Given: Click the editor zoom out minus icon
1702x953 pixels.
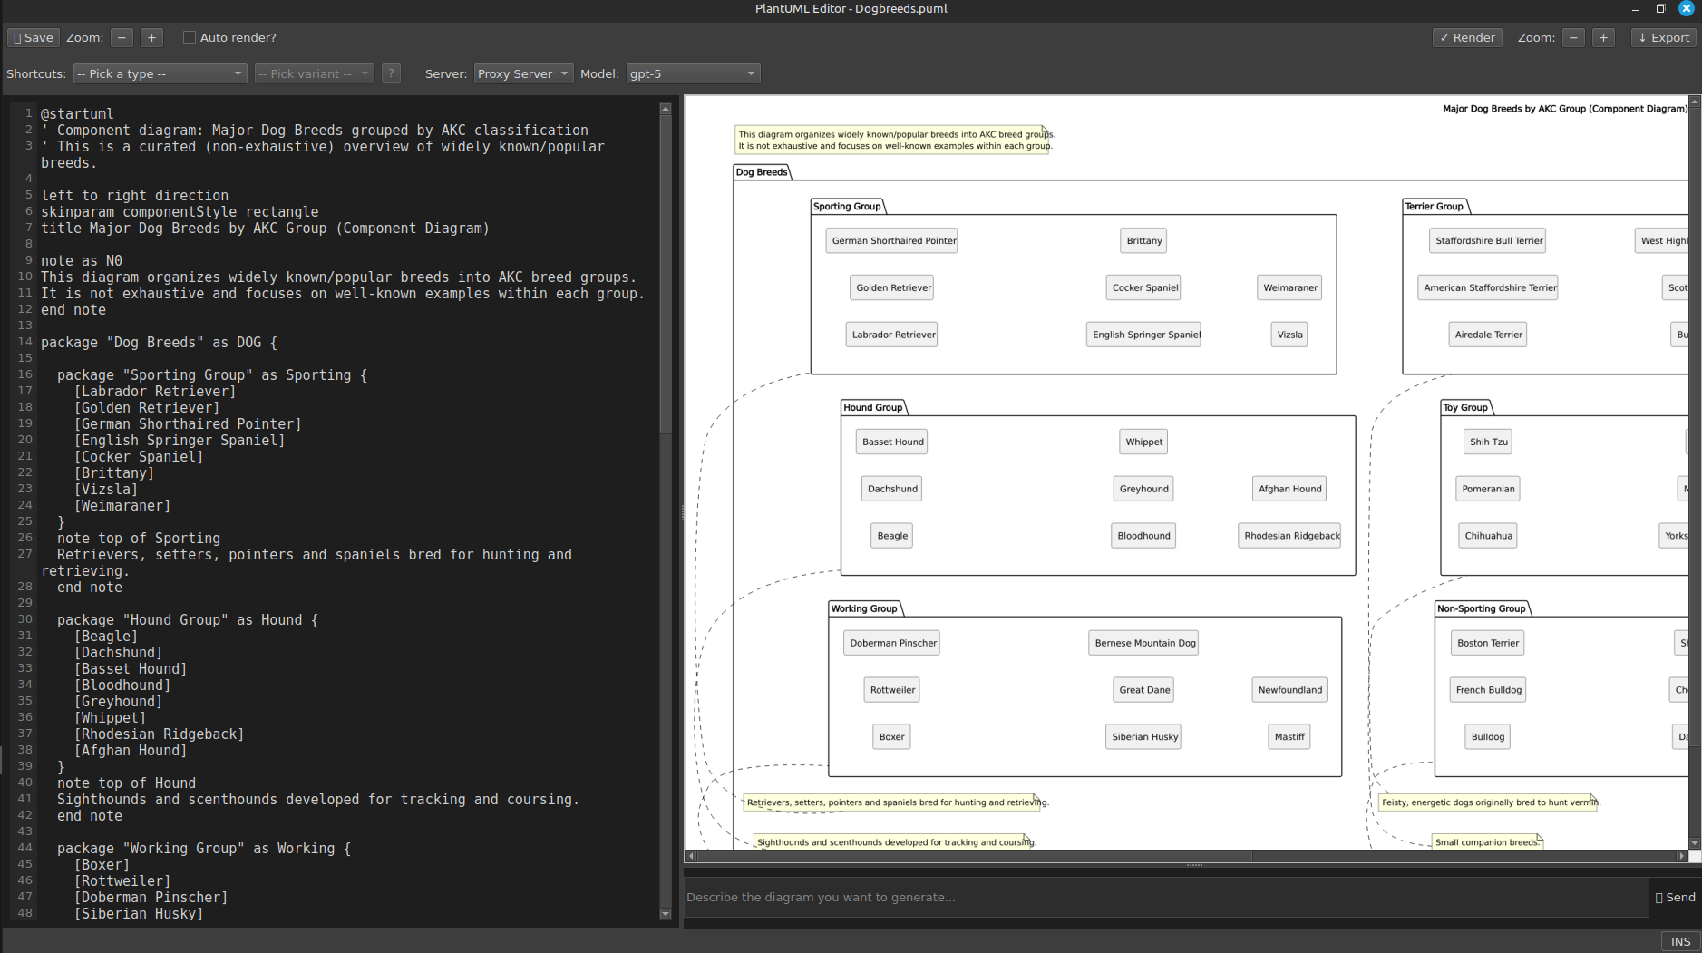Looking at the screenshot, I should coord(123,37).
